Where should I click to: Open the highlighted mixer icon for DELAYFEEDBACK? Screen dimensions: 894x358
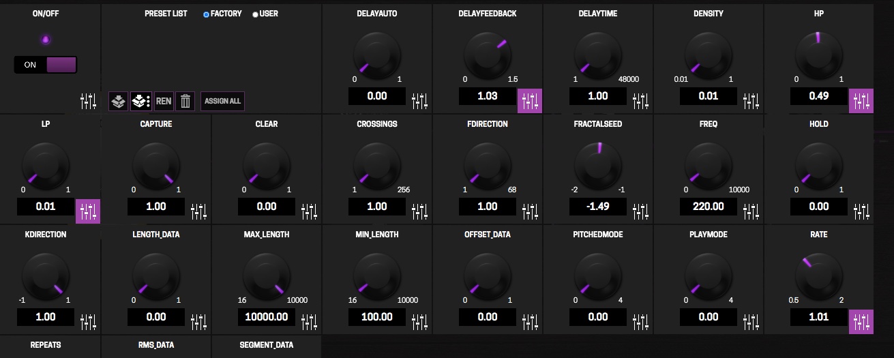tap(530, 101)
